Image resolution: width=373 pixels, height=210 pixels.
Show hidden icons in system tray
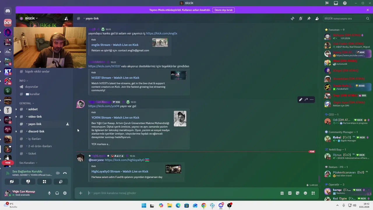point(338,205)
